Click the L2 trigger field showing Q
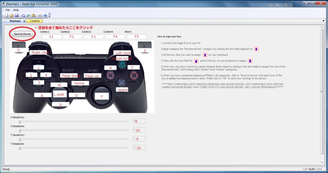Image resolution: width=328 pixels, height=173 pixels. pos(20,50)
